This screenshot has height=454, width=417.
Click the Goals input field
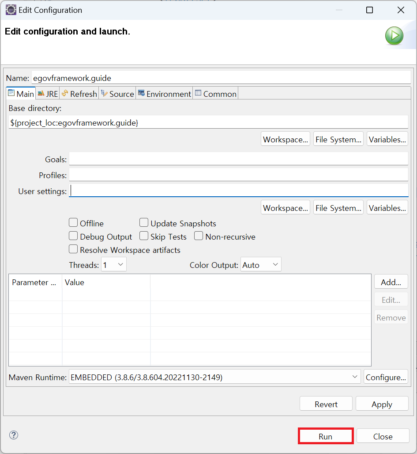pyautogui.click(x=238, y=159)
